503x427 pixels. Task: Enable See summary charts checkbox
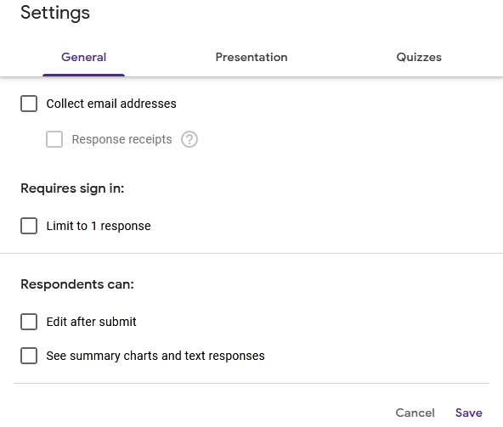coord(29,356)
